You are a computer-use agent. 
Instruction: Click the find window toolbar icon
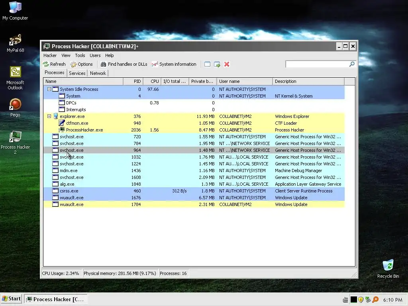point(207,64)
